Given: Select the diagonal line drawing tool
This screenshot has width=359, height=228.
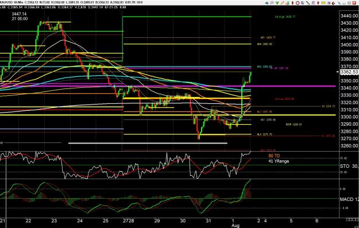Looking at the screenshot, I should tap(308, 3).
